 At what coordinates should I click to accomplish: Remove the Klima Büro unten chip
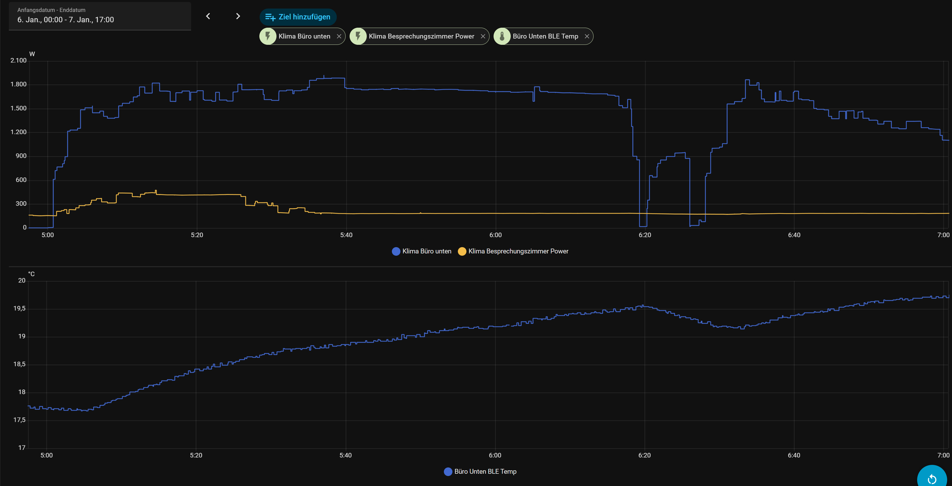pyautogui.click(x=339, y=36)
